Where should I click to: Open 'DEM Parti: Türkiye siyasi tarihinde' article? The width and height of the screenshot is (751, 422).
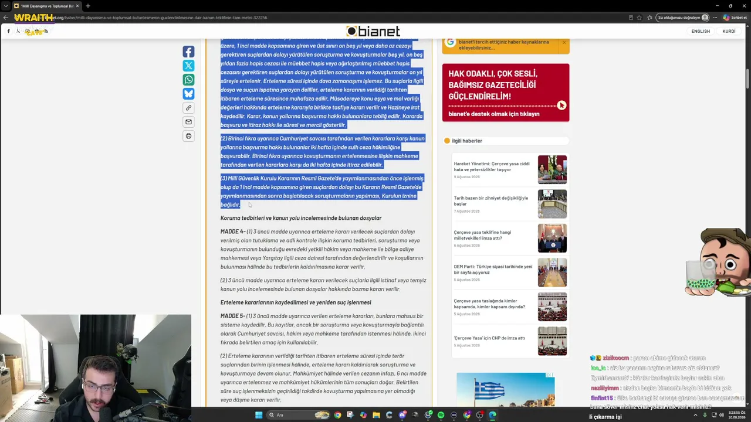[x=493, y=270]
